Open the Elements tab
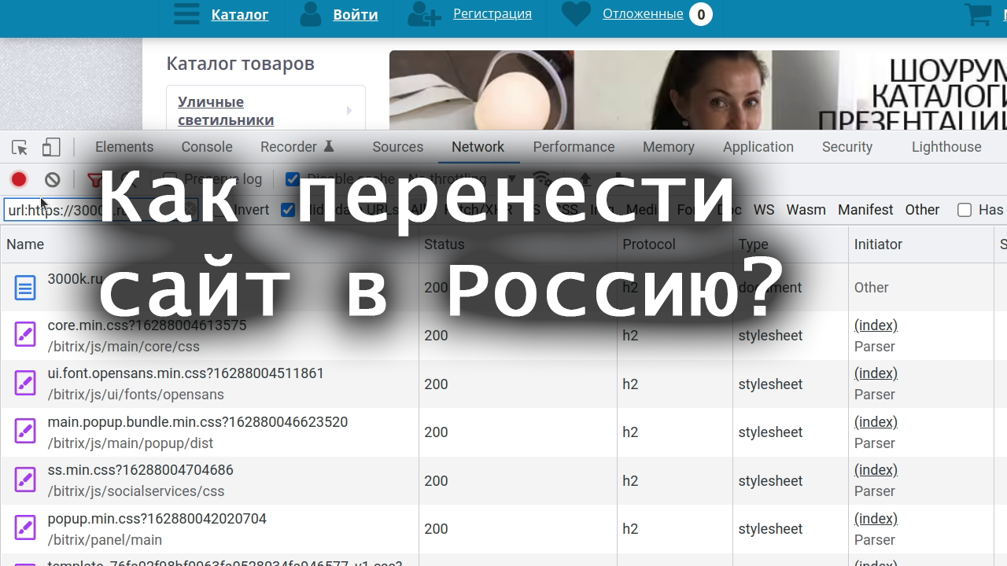Viewport: 1007px width, 566px height. click(x=124, y=147)
